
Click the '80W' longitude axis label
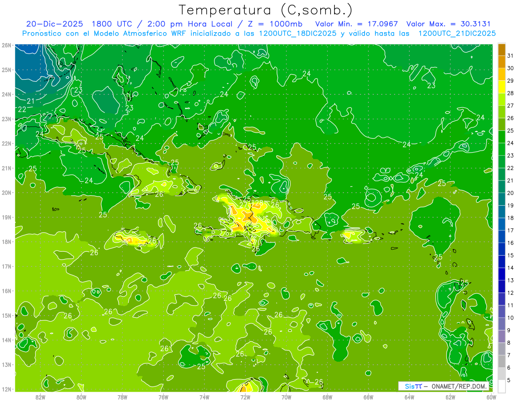81,397
